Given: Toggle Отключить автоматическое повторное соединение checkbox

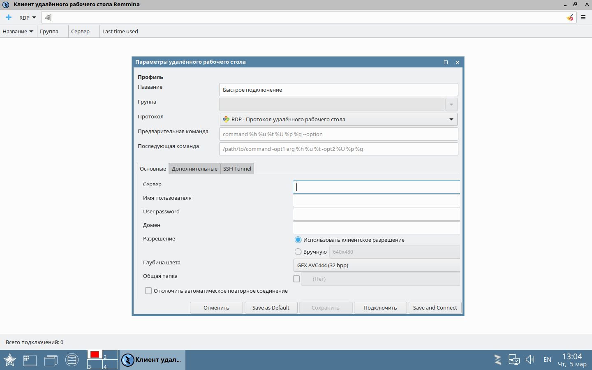Looking at the screenshot, I should click(148, 291).
